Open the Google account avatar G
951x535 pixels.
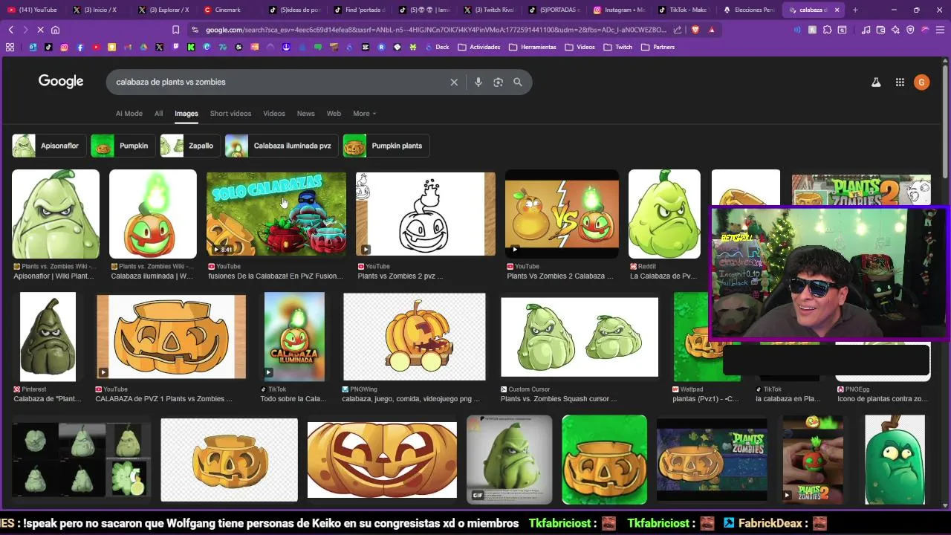click(x=921, y=82)
